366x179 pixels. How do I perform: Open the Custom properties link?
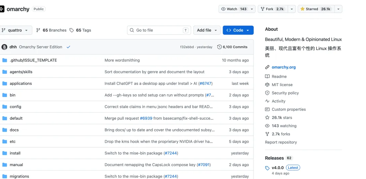pyautogui.click(x=289, y=109)
